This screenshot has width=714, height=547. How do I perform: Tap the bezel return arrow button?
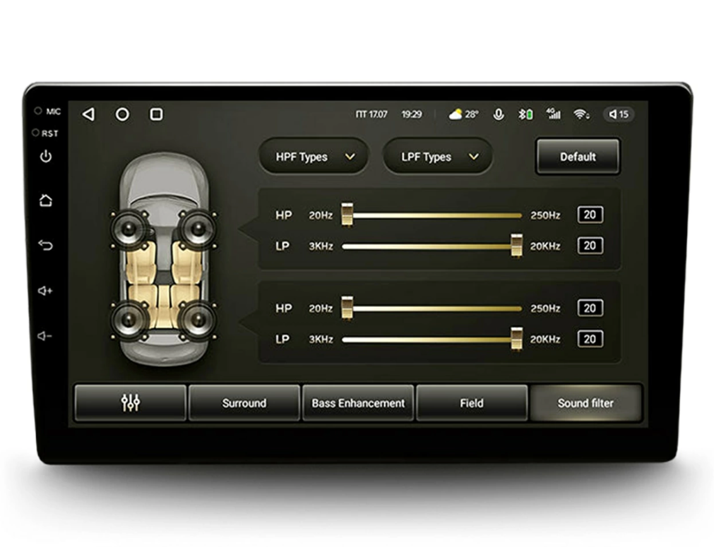(45, 246)
